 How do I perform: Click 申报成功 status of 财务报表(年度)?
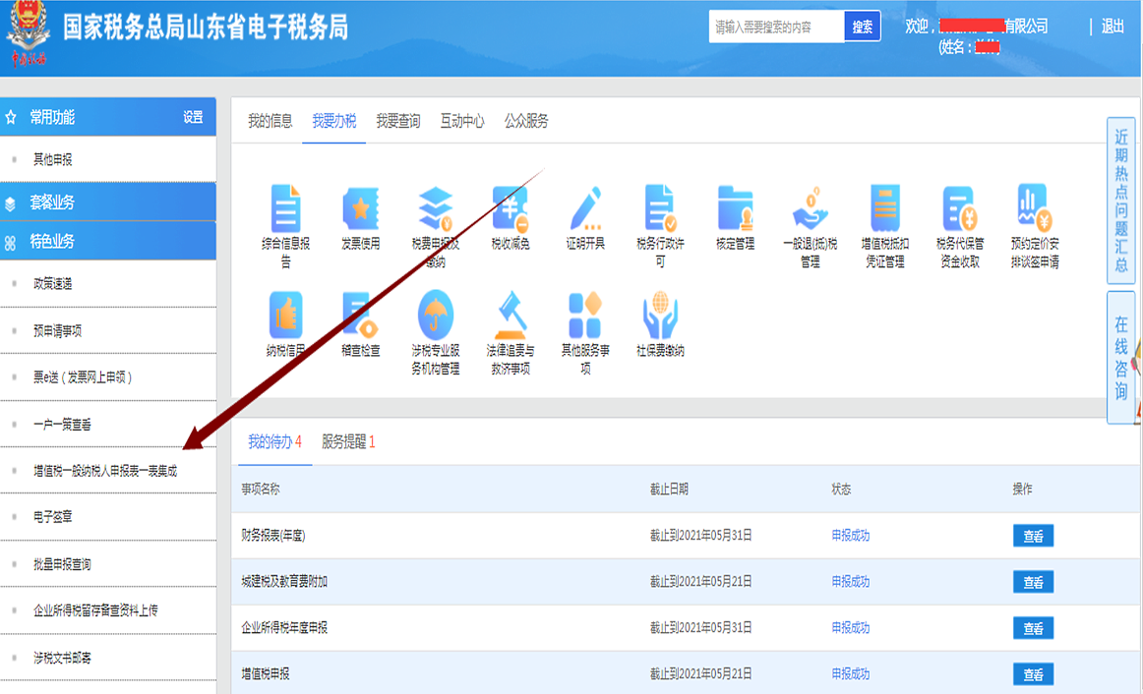[x=851, y=536]
